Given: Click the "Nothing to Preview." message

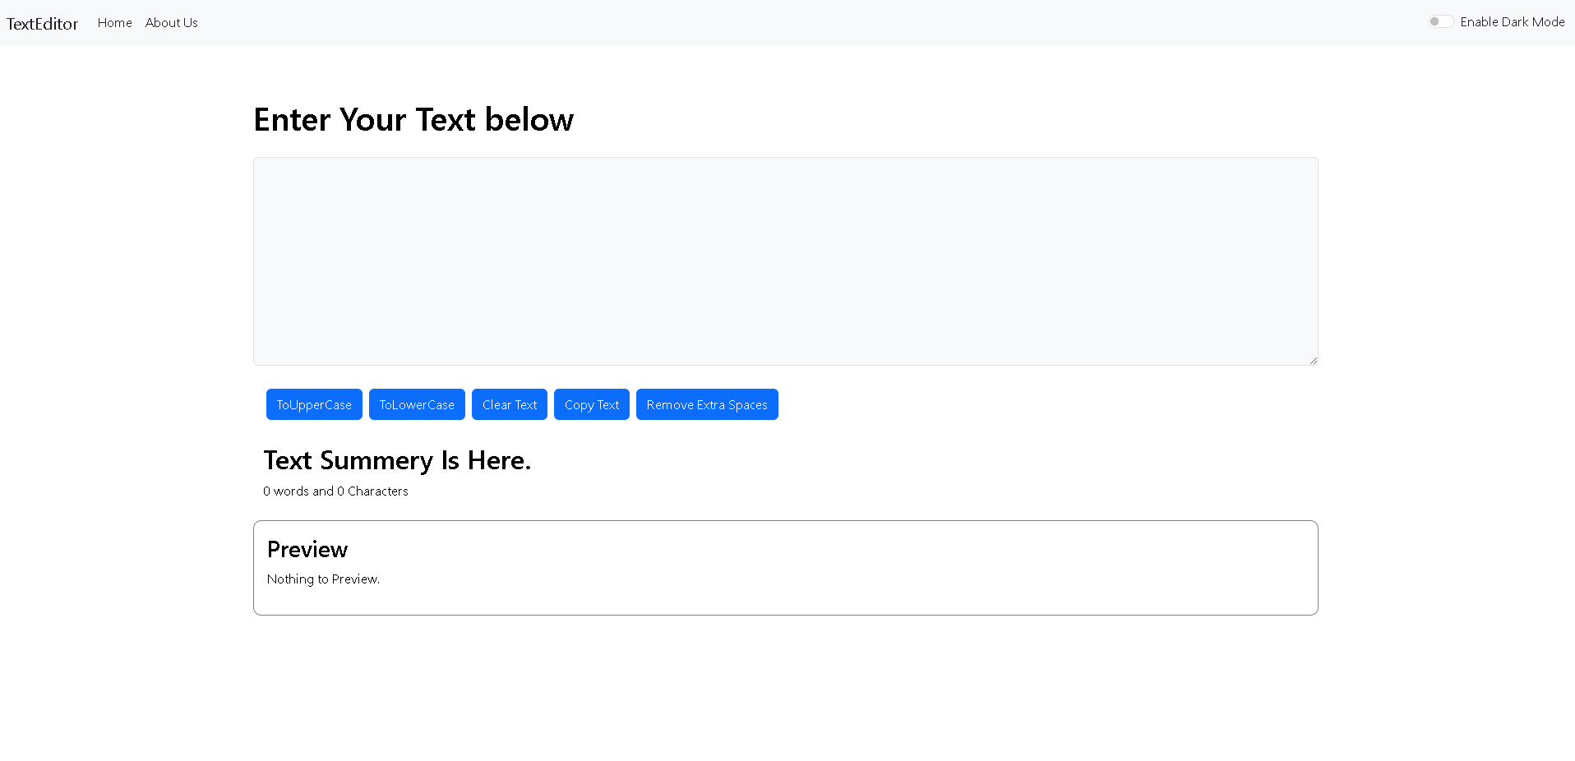Looking at the screenshot, I should coord(323,579).
